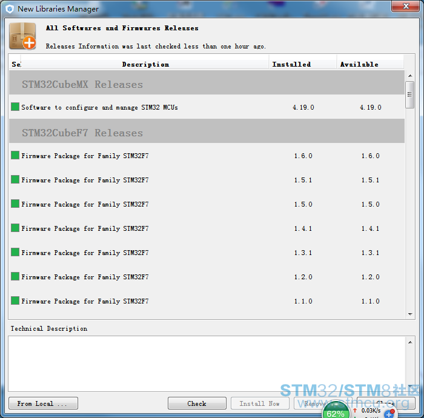Select Firmware Package description in the 1.5.0 row
The height and width of the screenshot is (418, 424).
(x=85, y=204)
